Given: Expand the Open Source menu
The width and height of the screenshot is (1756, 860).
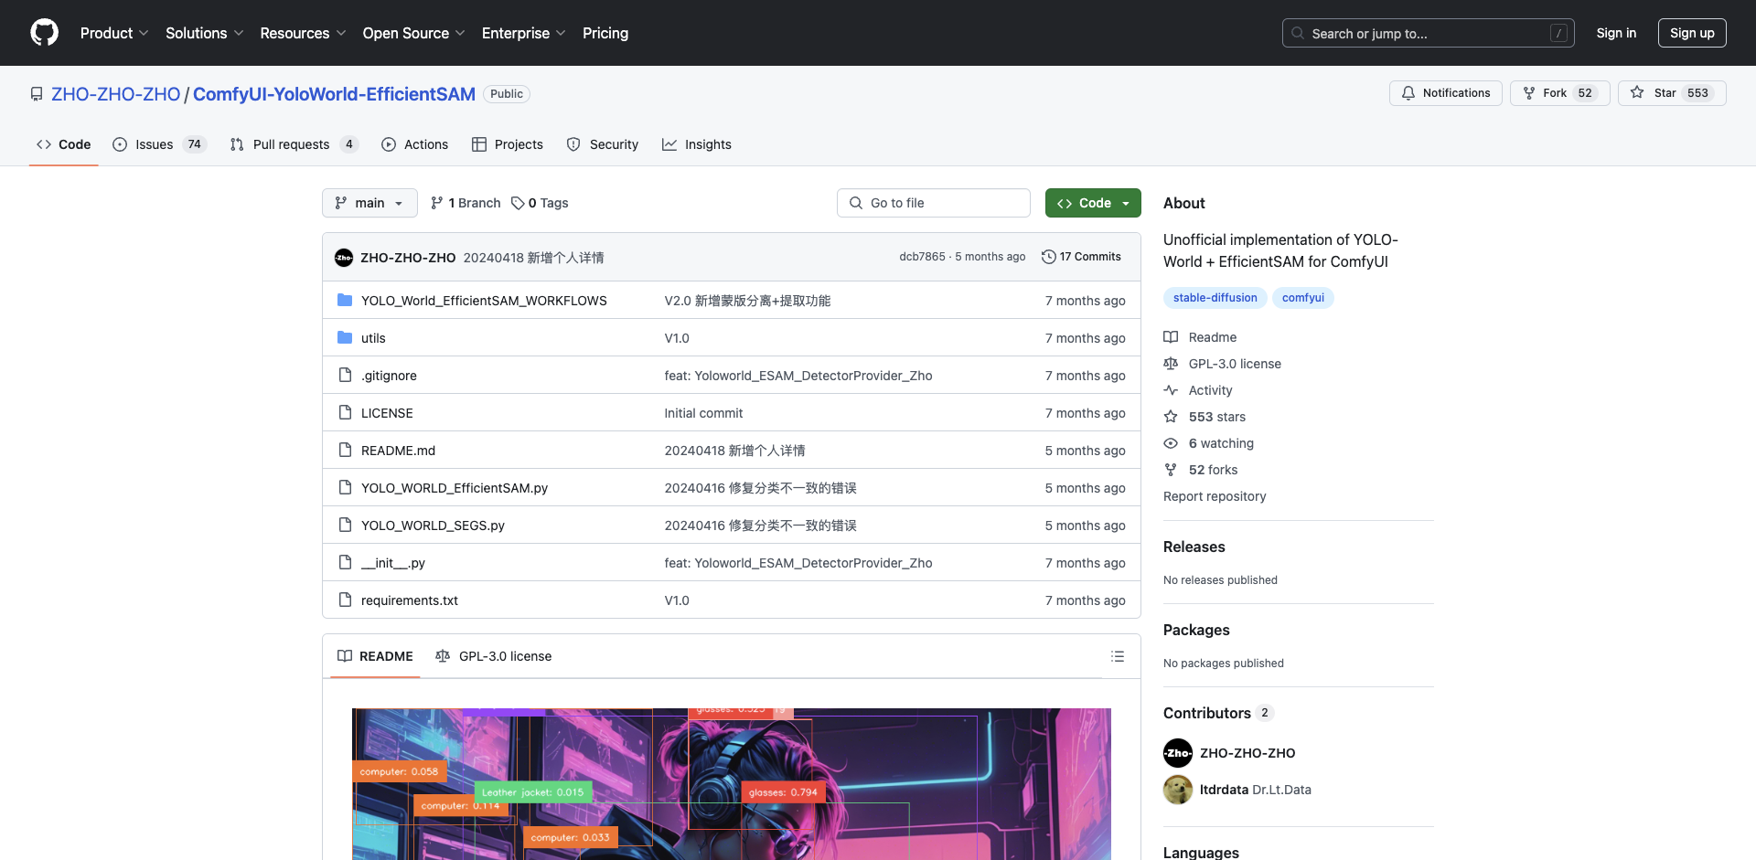Looking at the screenshot, I should (413, 33).
